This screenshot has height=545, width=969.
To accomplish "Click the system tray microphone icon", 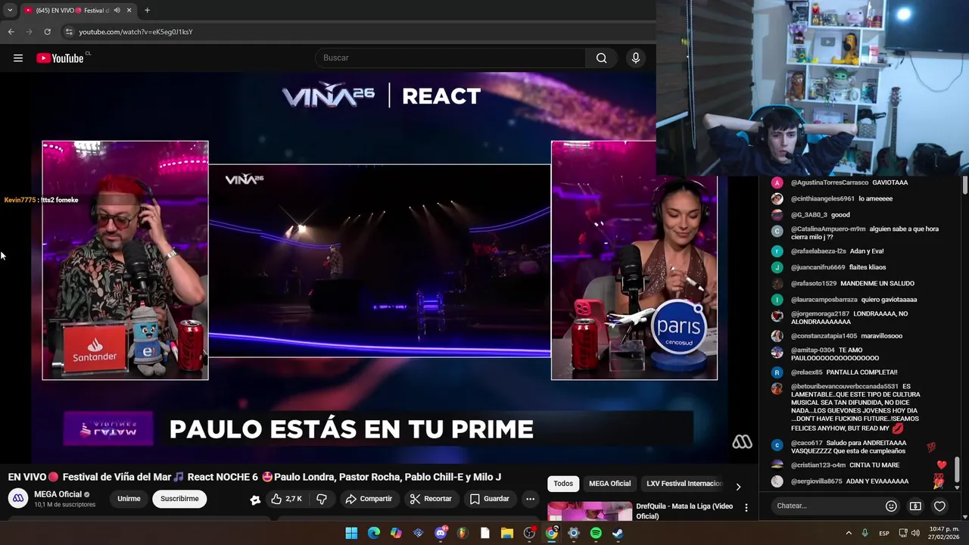I will (865, 534).
